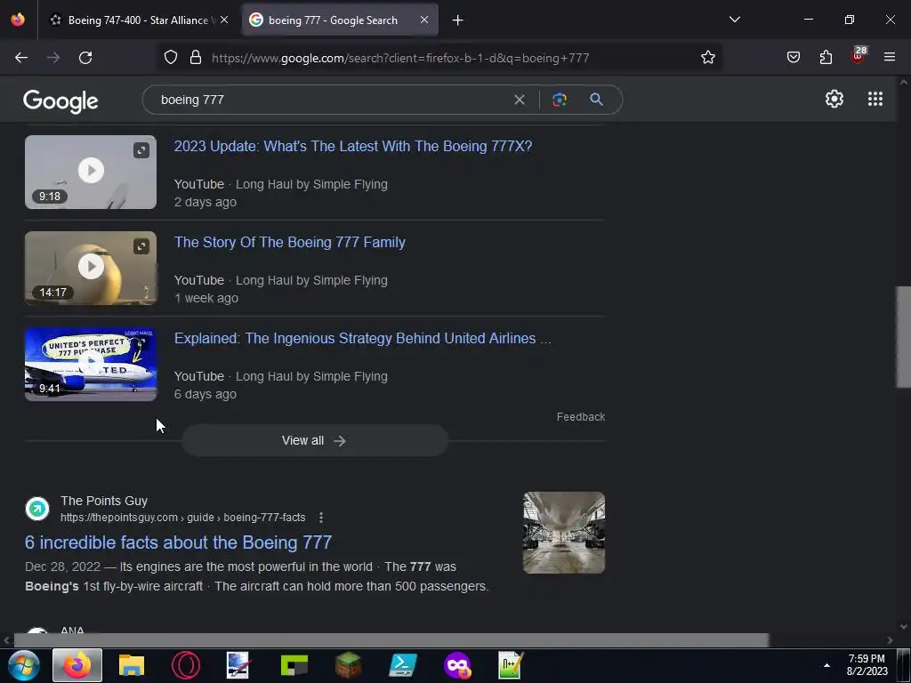Close the Boeing 747-400 tab
The height and width of the screenshot is (683, 911).
click(x=224, y=20)
